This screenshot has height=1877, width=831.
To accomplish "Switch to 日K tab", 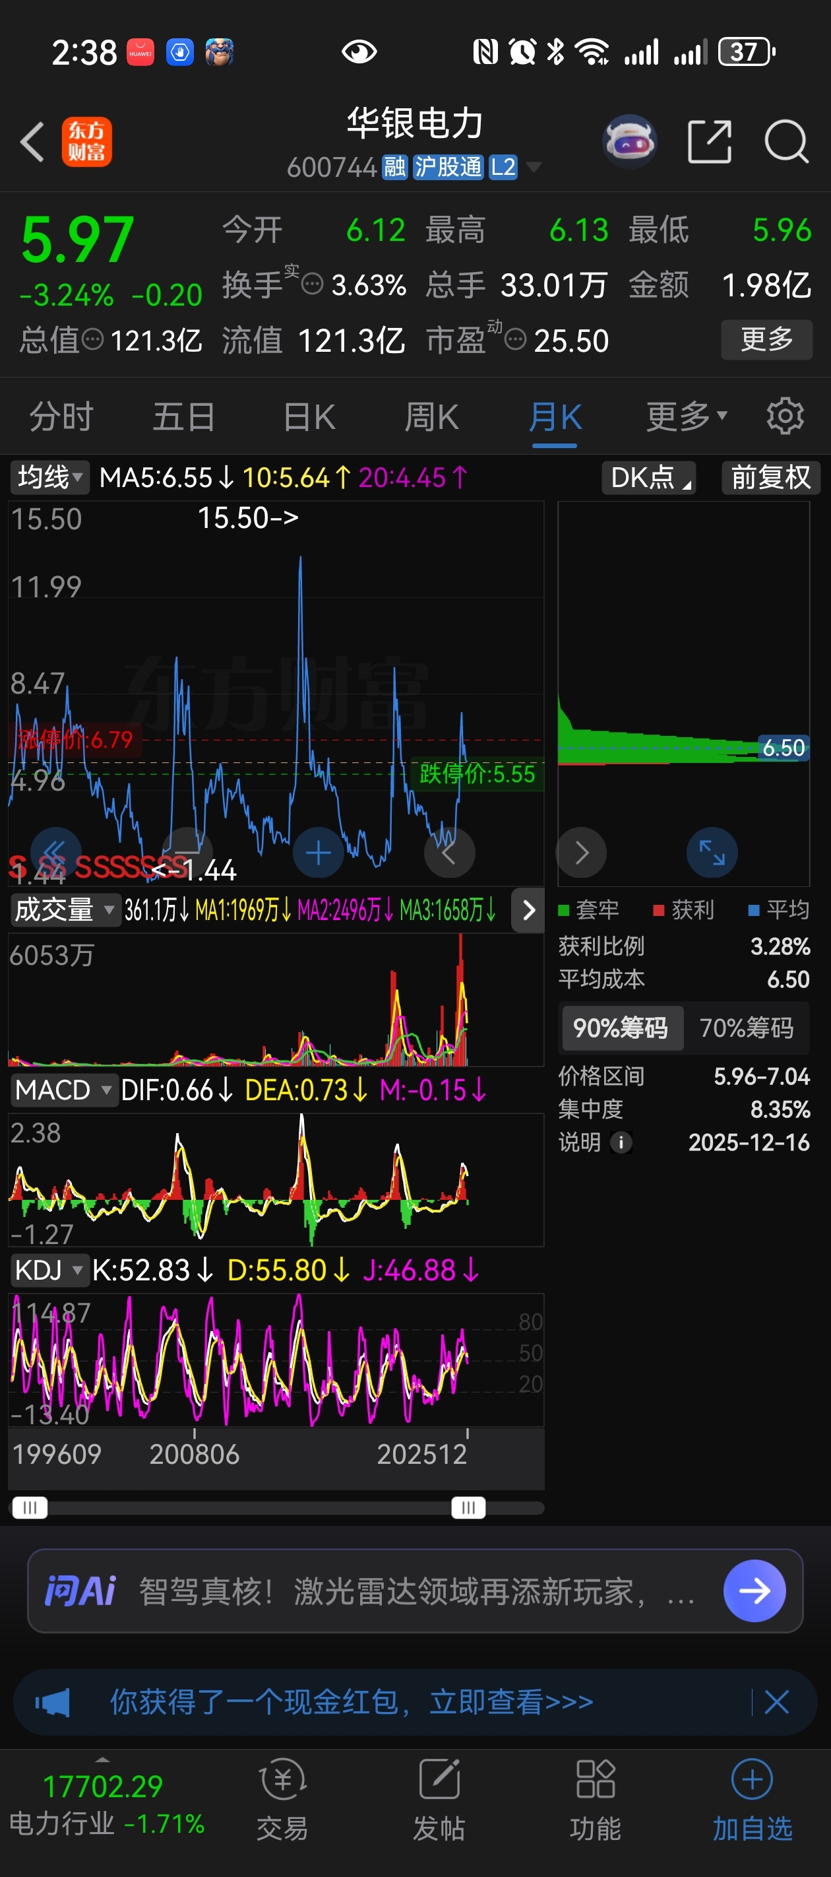I will 309,417.
